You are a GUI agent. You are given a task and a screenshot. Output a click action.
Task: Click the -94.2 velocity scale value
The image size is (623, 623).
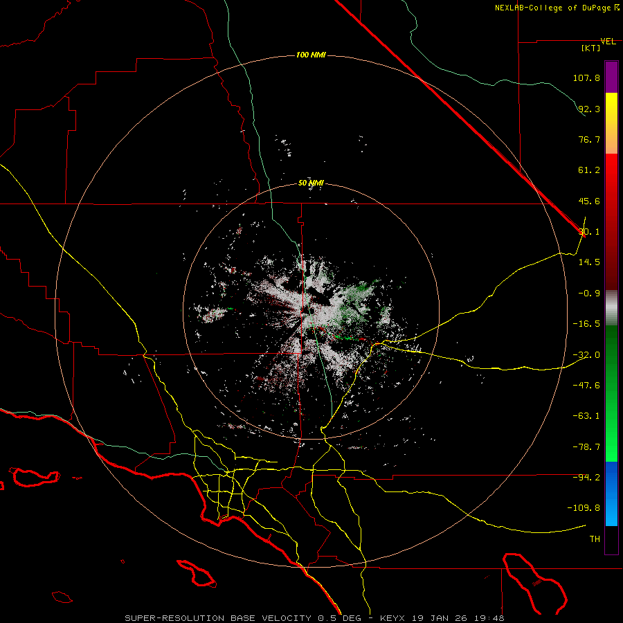click(x=586, y=477)
